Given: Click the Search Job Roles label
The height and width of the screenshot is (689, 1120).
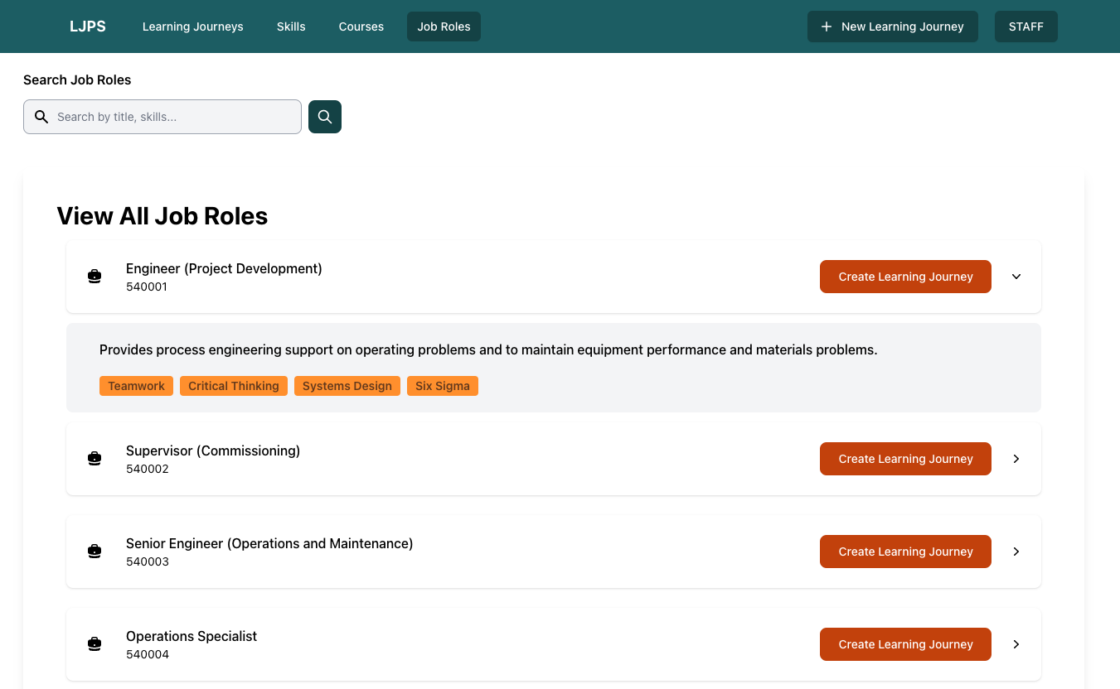Looking at the screenshot, I should (x=77, y=79).
